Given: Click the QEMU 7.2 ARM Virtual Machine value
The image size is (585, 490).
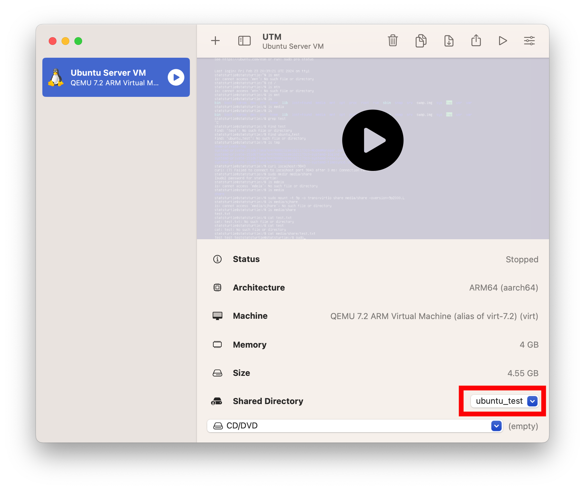Looking at the screenshot, I should pyautogui.click(x=434, y=316).
